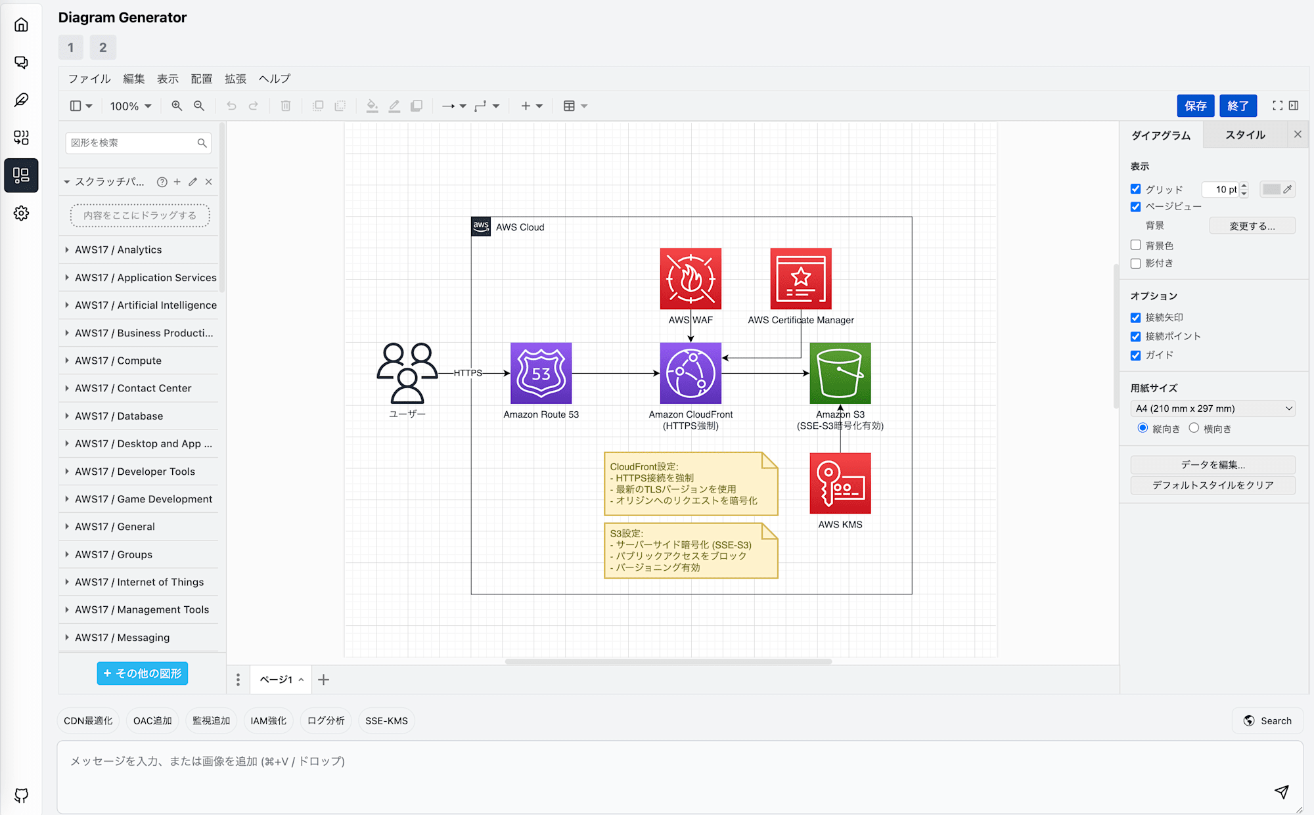The width and height of the screenshot is (1314, 815).
Task: Click the SSE-KMS tab at bottom
Action: click(387, 720)
